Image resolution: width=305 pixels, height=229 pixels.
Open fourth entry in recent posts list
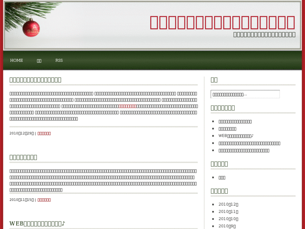249,143
